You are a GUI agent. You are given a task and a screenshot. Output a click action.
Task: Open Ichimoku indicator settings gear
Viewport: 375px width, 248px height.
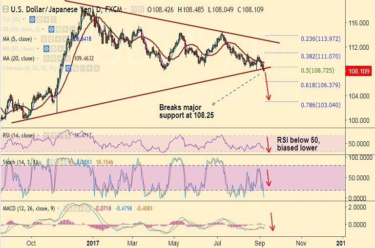point(75,69)
